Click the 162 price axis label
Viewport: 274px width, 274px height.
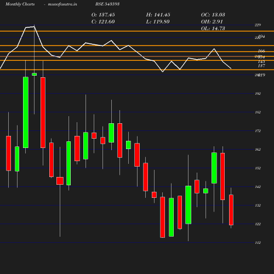point(258,150)
